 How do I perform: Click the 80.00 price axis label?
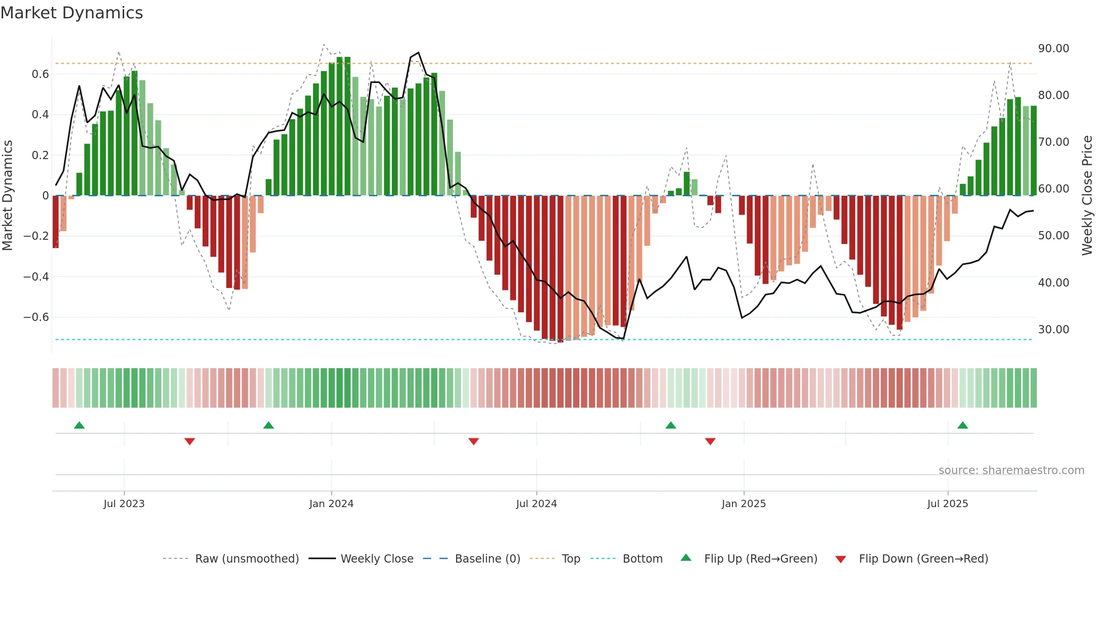click(1054, 95)
